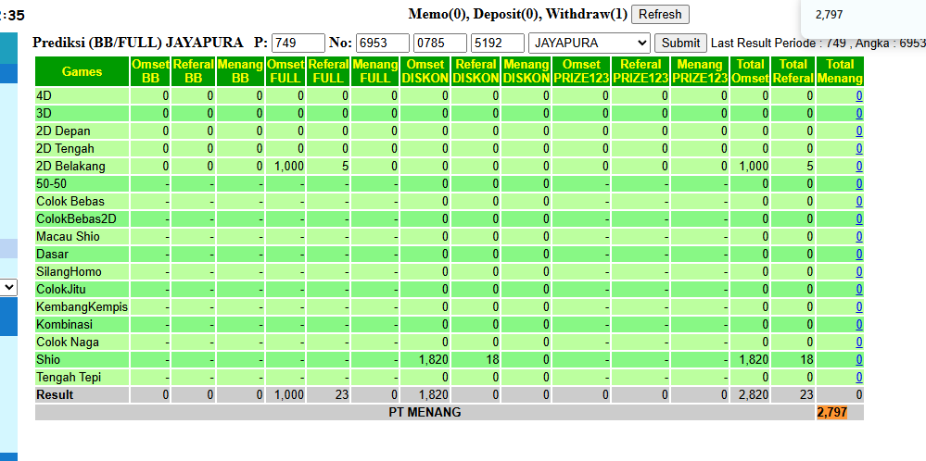Open the Total Menang link for Tengah Tepi
Image resolution: width=926 pixels, height=461 pixels.
click(x=858, y=378)
